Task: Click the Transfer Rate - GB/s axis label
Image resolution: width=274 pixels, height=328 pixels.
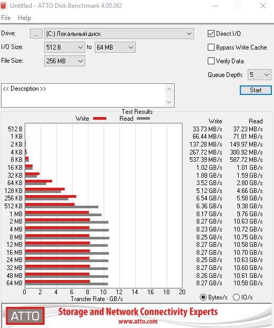Action: pos(97,299)
